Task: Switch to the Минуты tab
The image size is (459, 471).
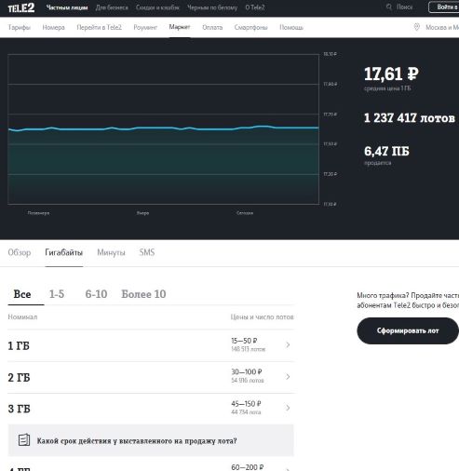Action: pos(111,252)
